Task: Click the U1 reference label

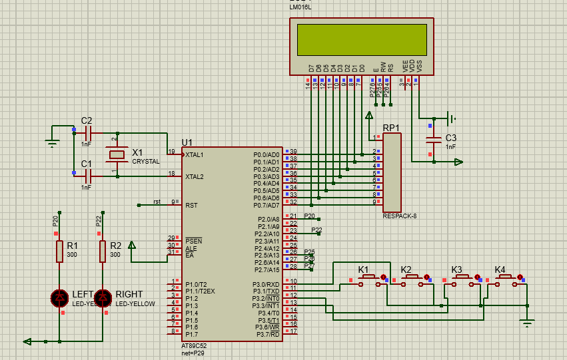Action: click(187, 142)
